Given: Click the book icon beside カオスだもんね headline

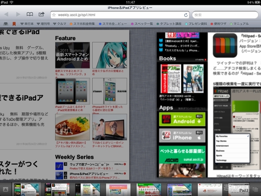Looking at the screenshot, I should coord(161,50).
